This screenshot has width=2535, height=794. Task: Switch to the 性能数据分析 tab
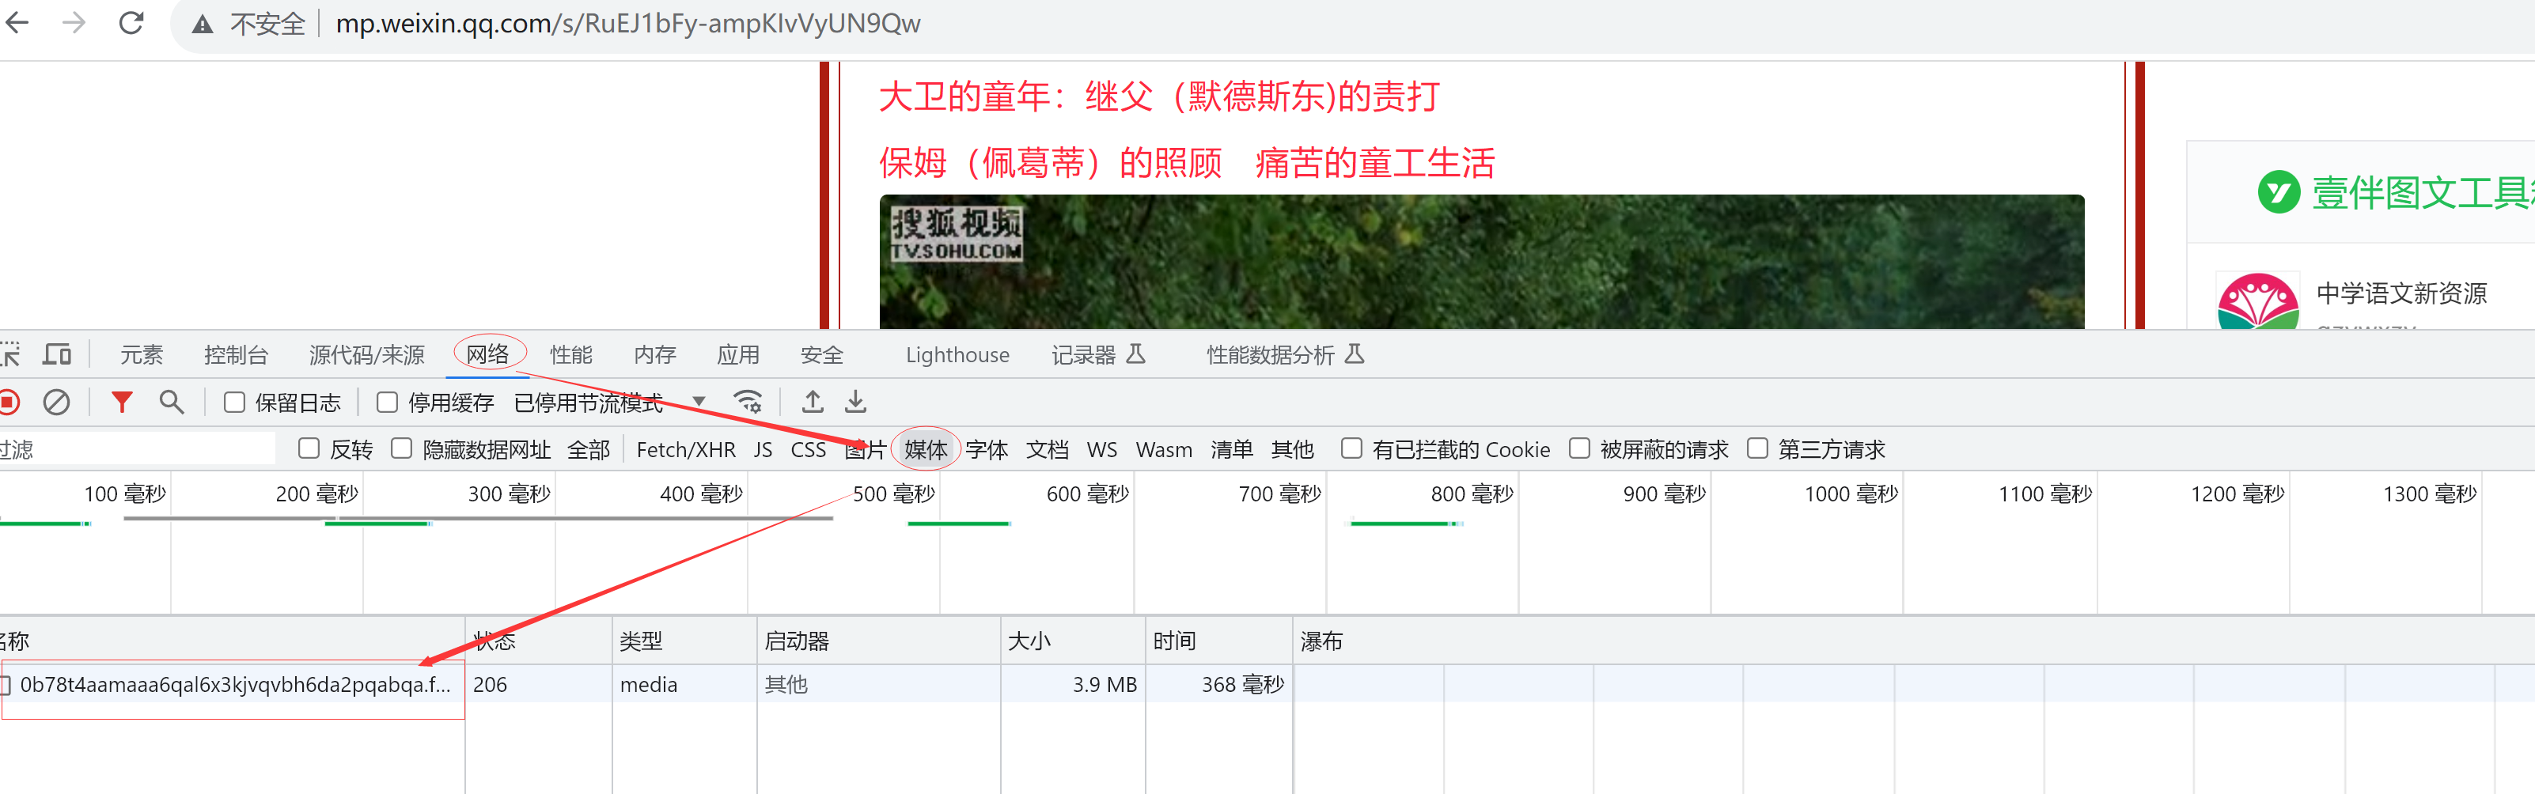tap(1285, 354)
